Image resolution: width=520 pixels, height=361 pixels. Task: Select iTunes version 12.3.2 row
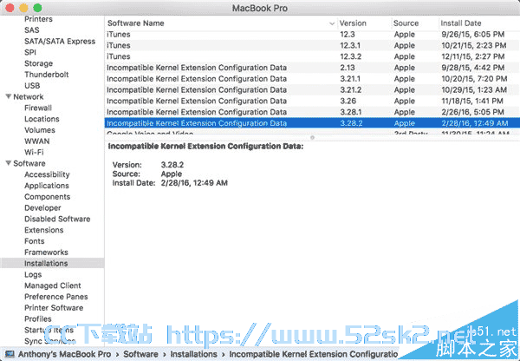pos(312,56)
